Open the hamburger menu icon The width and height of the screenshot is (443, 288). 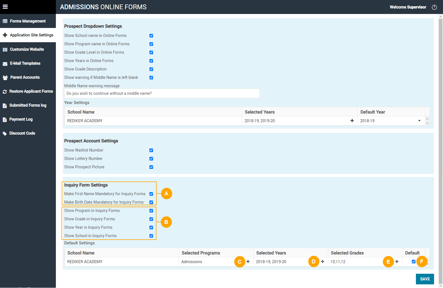pyautogui.click(x=5, y=7)
